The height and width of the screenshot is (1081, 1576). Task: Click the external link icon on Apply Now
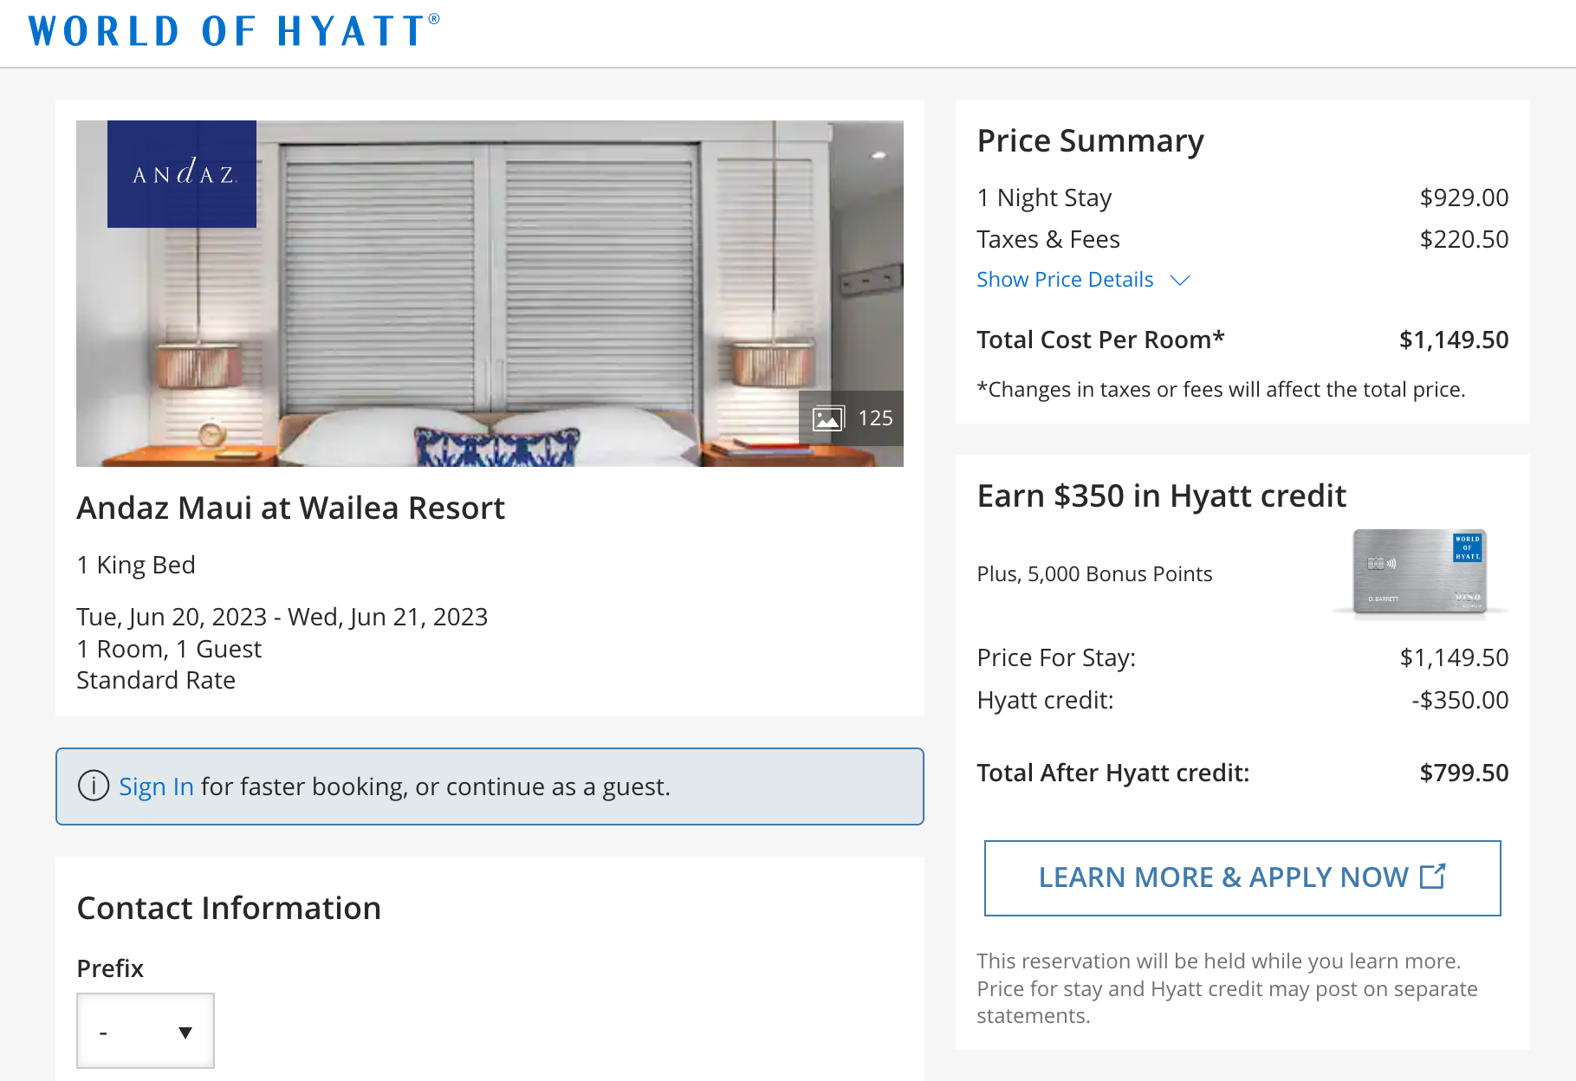(x=1433, y=877)
